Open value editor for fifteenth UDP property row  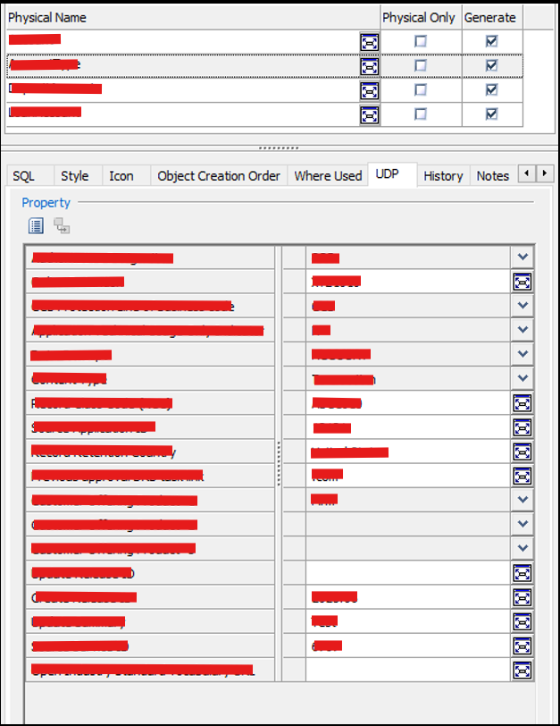tap(522, 597)
